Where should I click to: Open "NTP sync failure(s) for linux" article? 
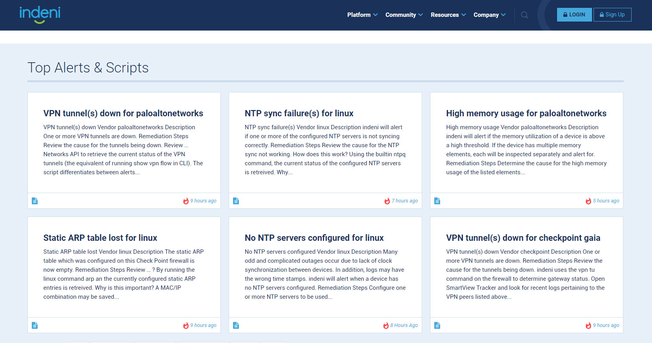point(299,113)
